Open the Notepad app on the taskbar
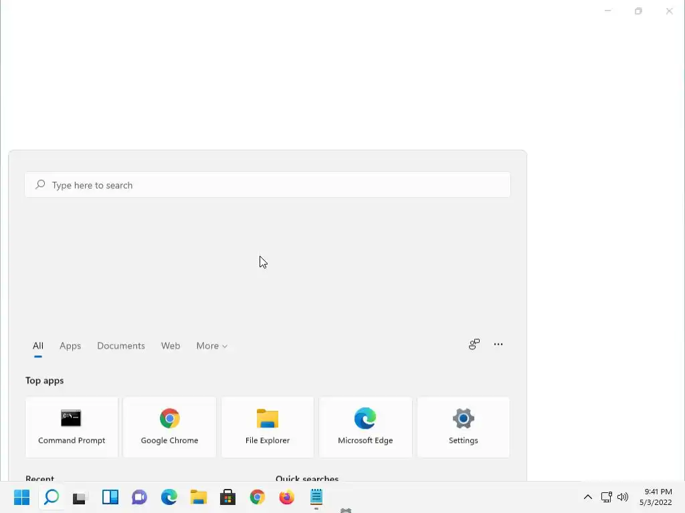Screen dimensions: 685x513 (316, 497)
